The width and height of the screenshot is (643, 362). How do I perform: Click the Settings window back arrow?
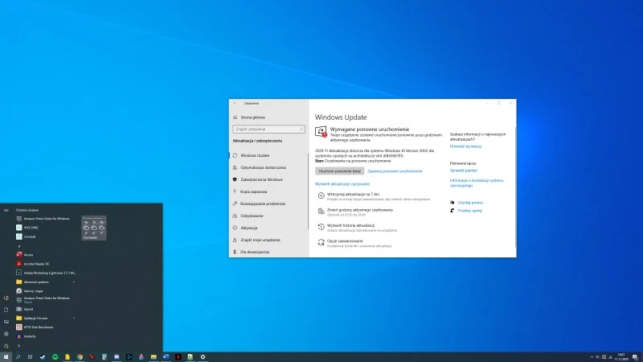click(x=235, y=104)
